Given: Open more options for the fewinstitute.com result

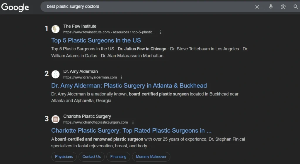Looking at the screenshot, I should [x=160, y=32].
